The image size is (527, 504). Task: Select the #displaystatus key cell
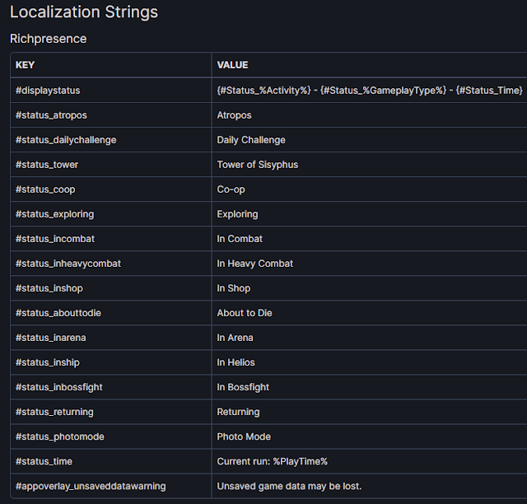point(48,91)
